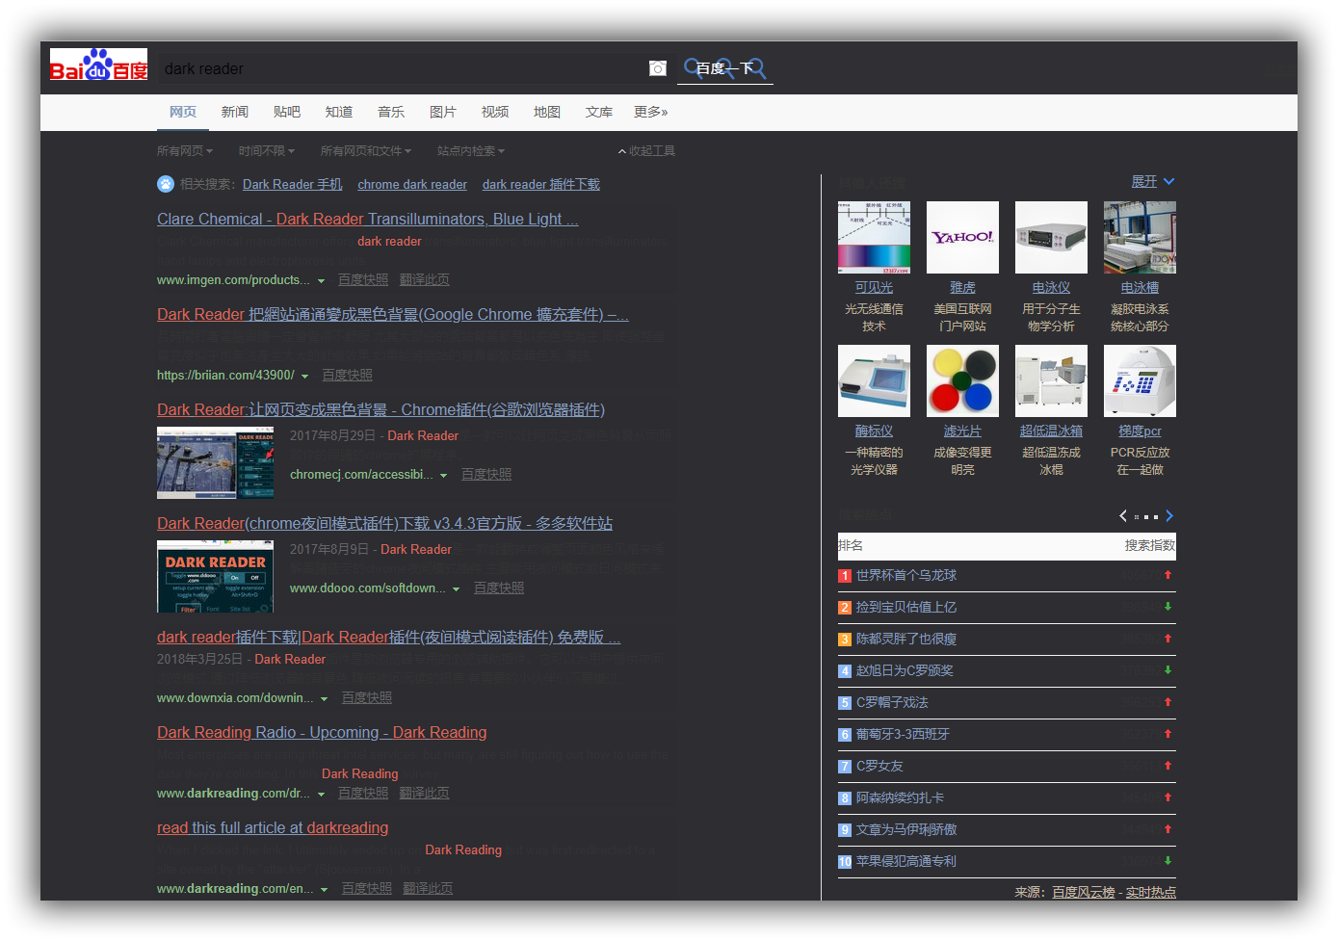Screen dimensions: 1338x941
Task: Click the paw icon beside 相关搜索
Action: [166, 184]
